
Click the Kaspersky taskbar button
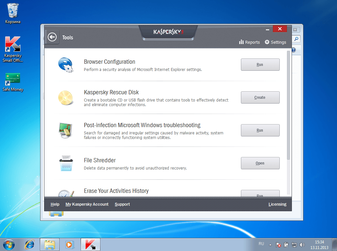tap(91, 244)
